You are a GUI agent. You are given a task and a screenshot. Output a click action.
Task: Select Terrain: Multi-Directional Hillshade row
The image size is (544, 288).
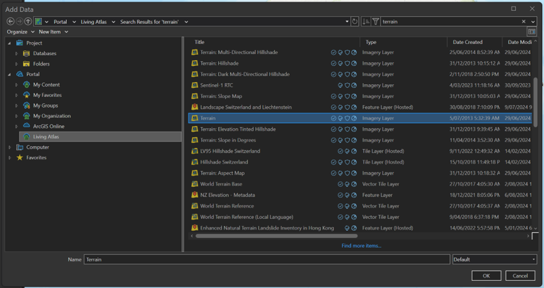click(x=360, y=52)
